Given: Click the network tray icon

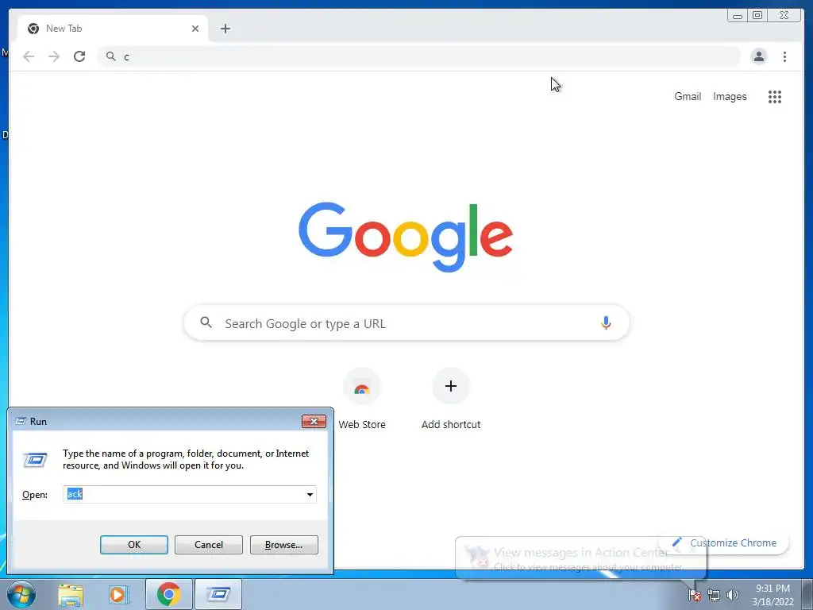Looking at the screenshot, I should [x=714, y=595].
